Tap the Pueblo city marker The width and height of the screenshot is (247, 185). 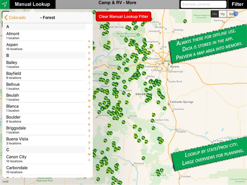(176, 129)
